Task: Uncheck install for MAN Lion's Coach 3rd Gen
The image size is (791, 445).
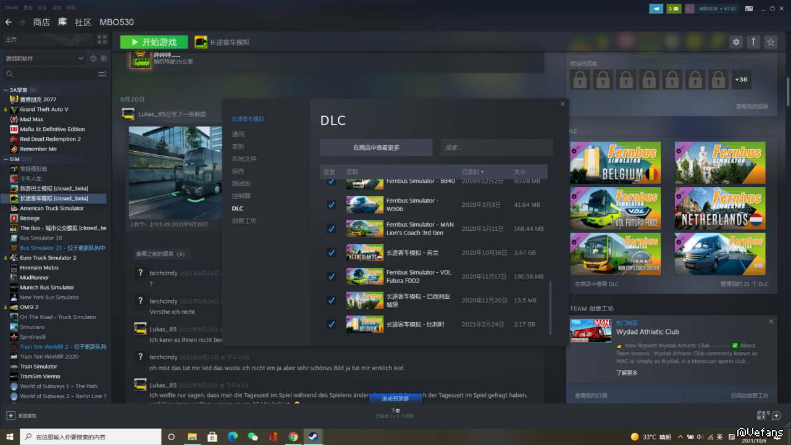Action: [x=332, y=228]
